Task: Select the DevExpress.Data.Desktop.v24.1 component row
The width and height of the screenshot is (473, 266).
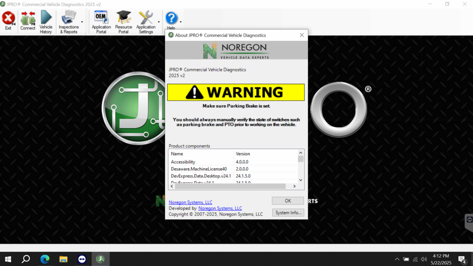Action: (x=201, y=176)
